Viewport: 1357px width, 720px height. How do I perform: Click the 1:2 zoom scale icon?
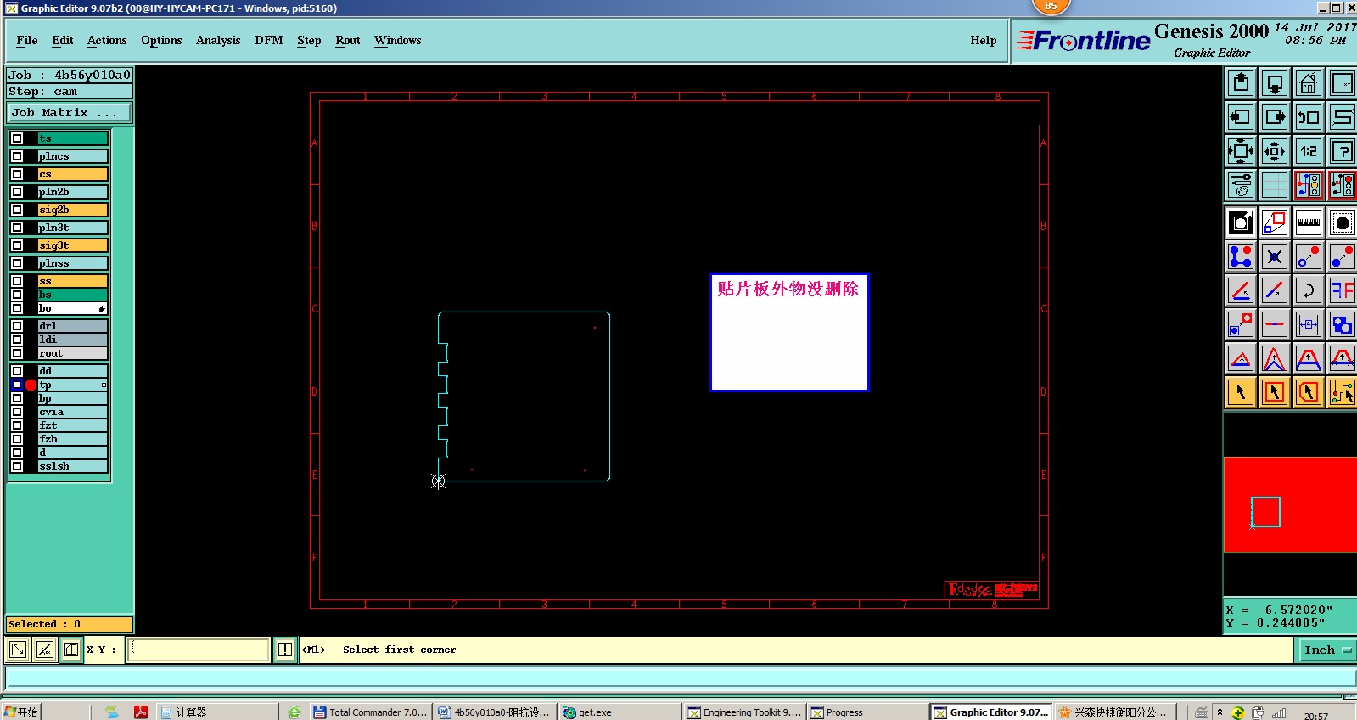click(x=1309, y=151)
